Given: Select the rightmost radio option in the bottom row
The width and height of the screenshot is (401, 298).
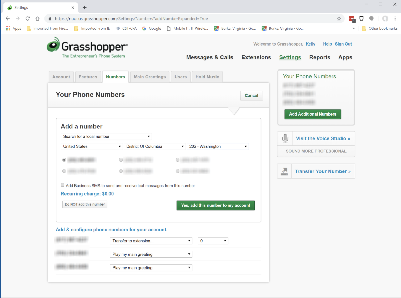Looking at the screenshot, I should [x=178, y=171].
